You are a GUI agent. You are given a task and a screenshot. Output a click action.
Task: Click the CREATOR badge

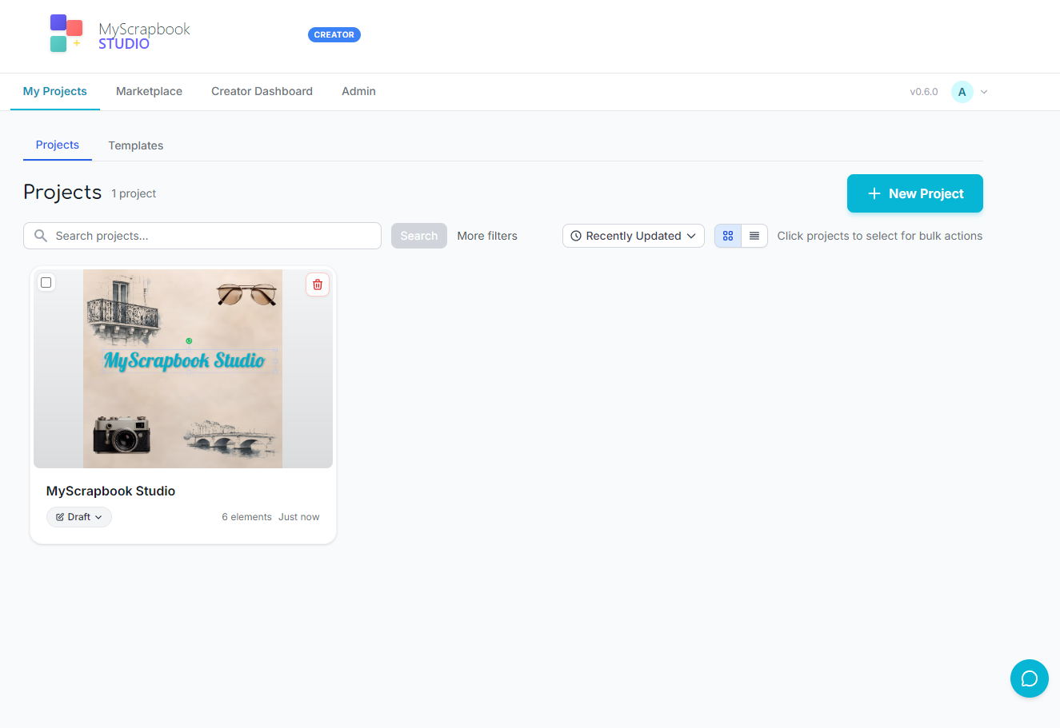(x=334, y=35)
